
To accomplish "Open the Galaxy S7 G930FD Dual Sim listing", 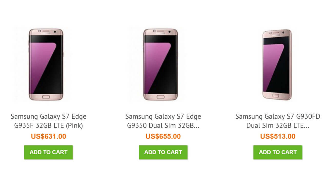I will [x=278, y=121].
